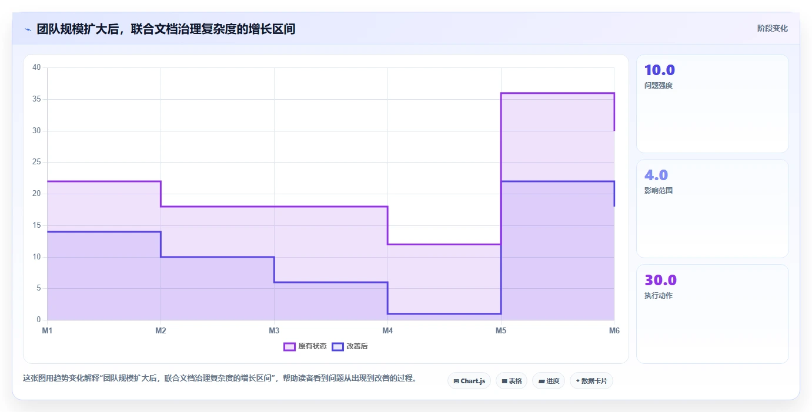Click the 进度 tag
This screenshot has width=812, height=412.
pyautogui.click(x=549, y=381)
